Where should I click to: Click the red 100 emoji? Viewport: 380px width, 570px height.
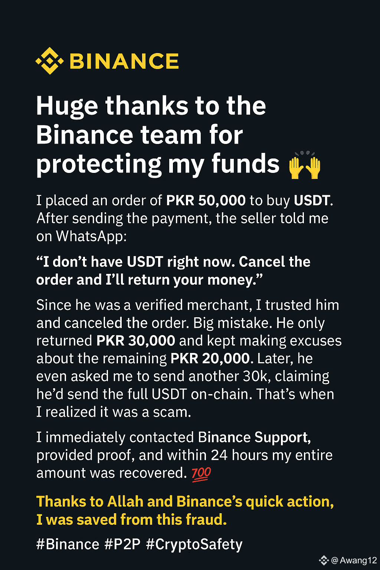201,474
